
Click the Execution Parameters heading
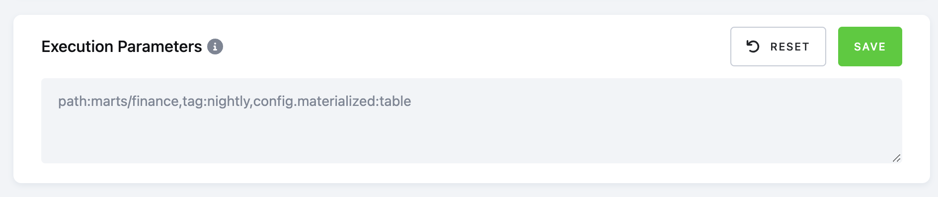click(x=122, y=47)
